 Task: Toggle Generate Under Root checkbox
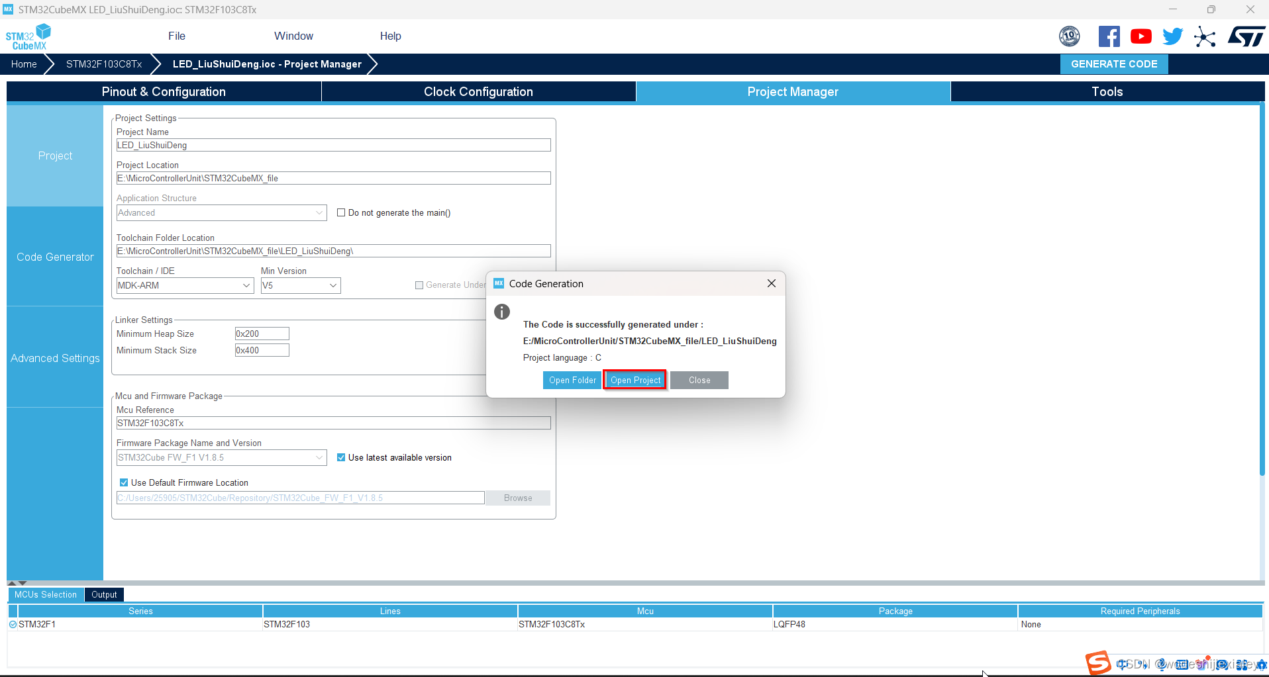(419, 285)
